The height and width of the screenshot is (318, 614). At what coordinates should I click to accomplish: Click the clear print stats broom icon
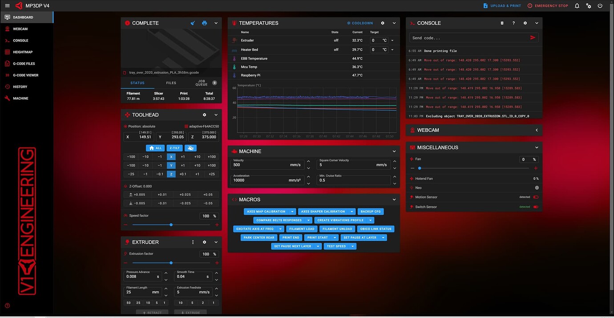(192, 23)
